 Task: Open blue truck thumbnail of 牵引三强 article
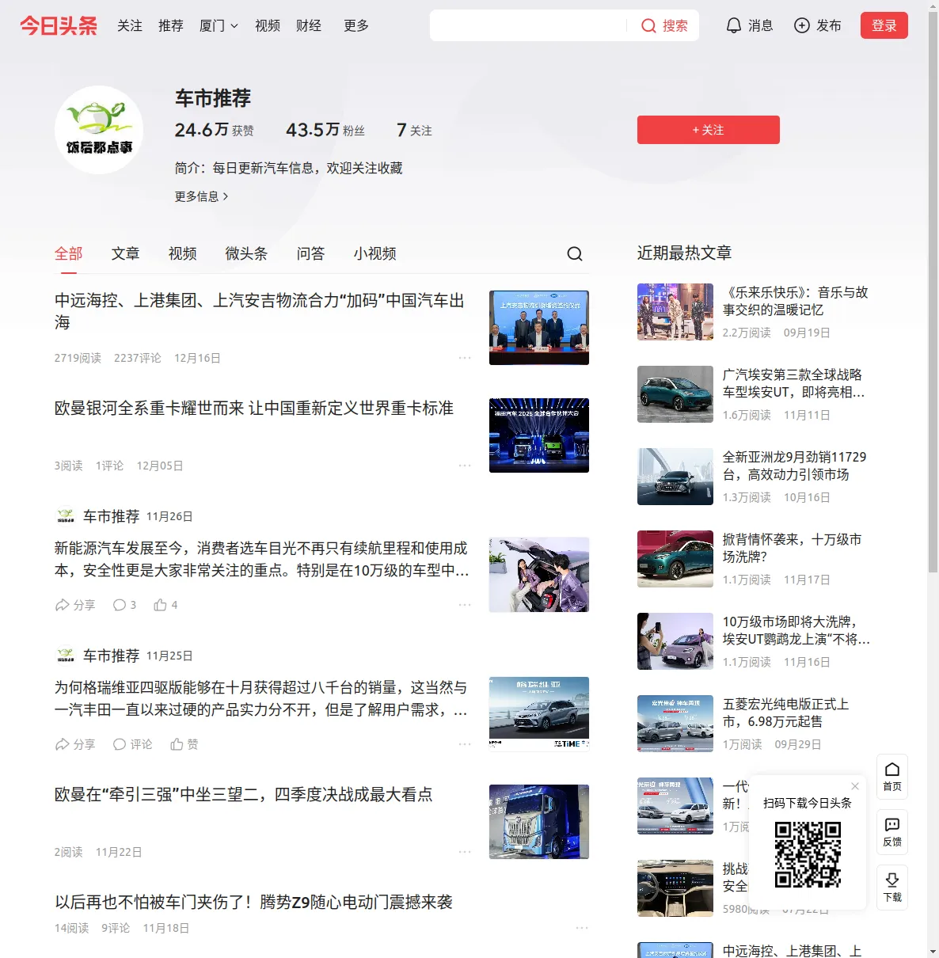coord(539,822)
